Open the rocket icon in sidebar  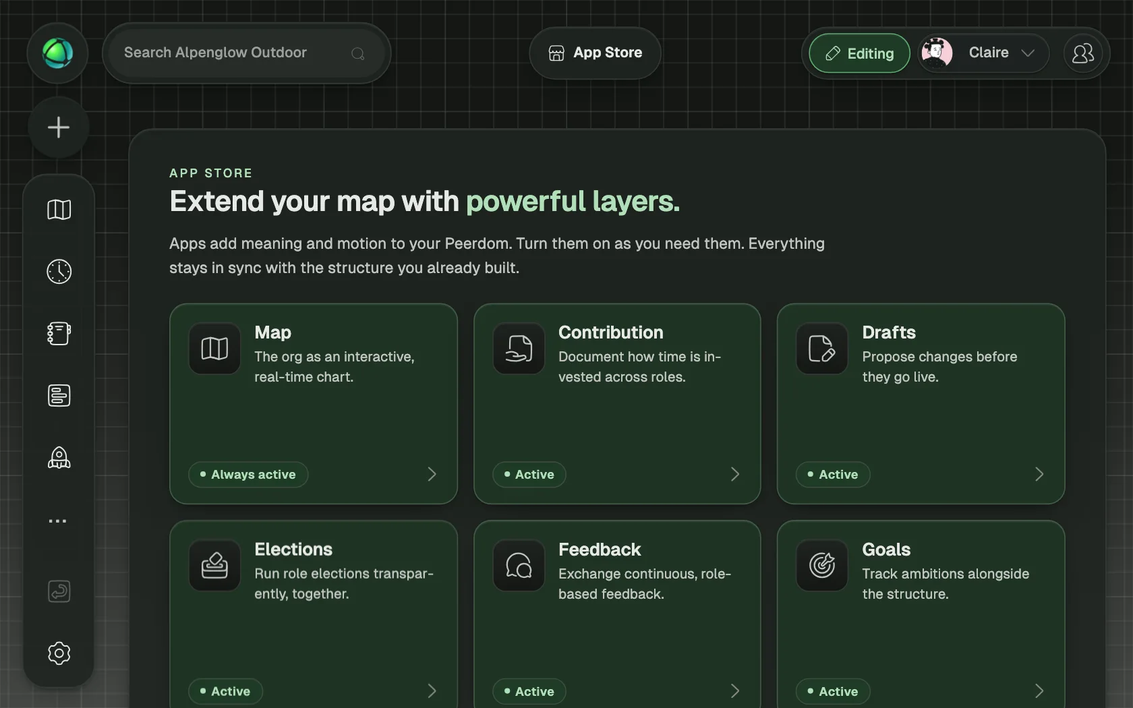pyautogui.click(x=59, y=458)
